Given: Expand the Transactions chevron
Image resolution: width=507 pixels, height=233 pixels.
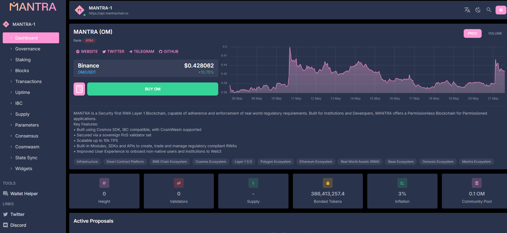Looking at the screenshot, I should tap(11, 81).
